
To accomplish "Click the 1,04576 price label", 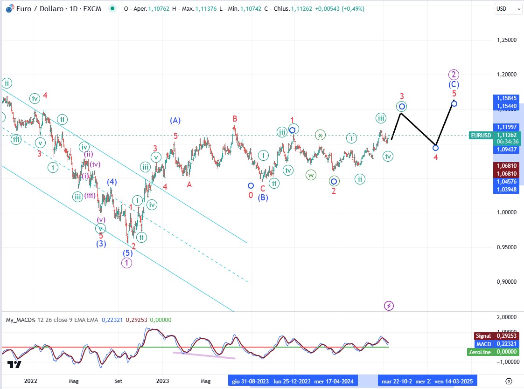I will coord(507,182).
